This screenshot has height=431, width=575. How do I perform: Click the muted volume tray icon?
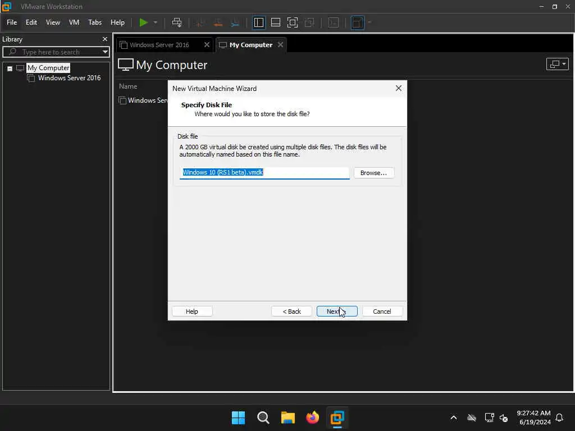(x=504, y=418)
